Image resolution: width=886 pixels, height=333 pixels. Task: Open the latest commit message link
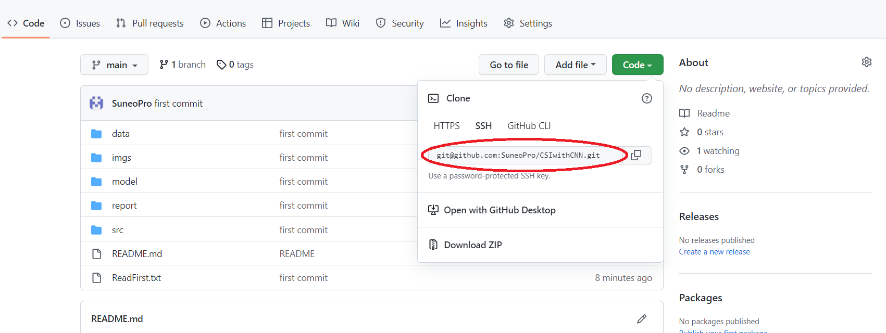click(x=179, y=103)
